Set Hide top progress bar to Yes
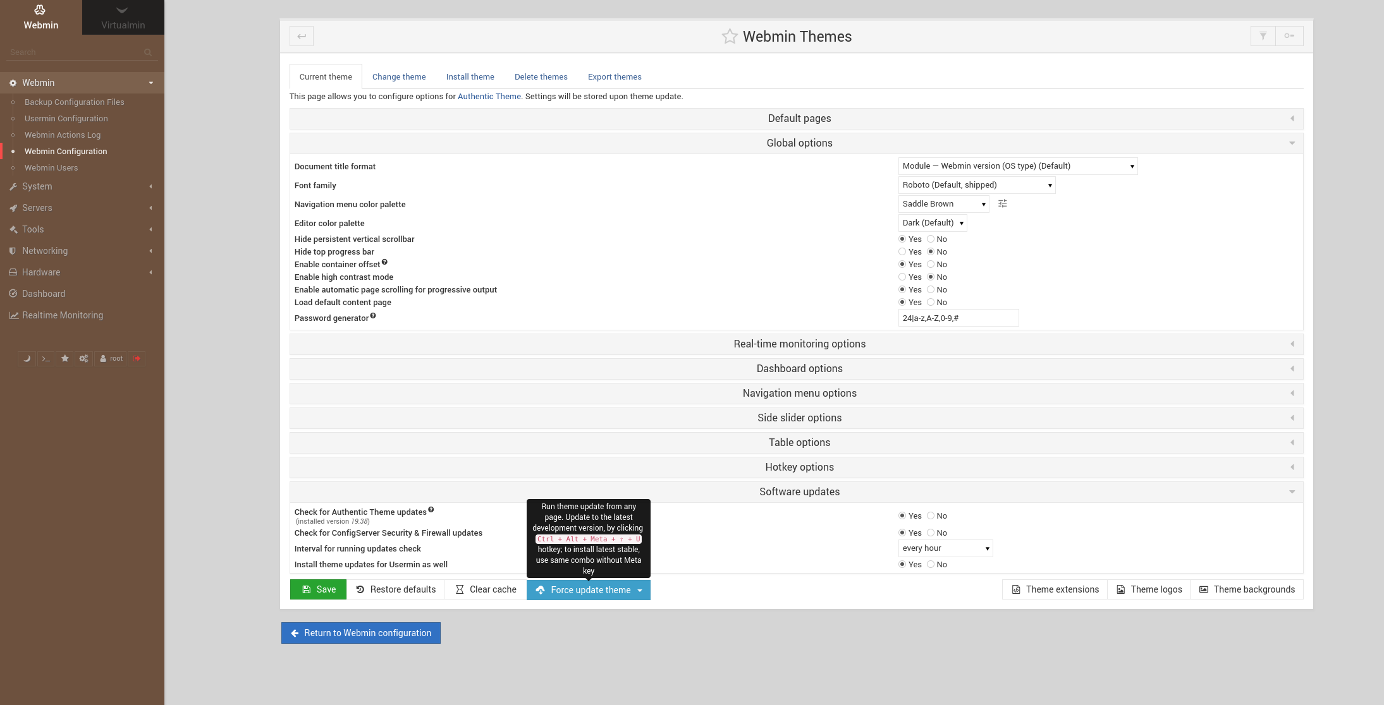 pyautogui.click(x=902, y=251)
